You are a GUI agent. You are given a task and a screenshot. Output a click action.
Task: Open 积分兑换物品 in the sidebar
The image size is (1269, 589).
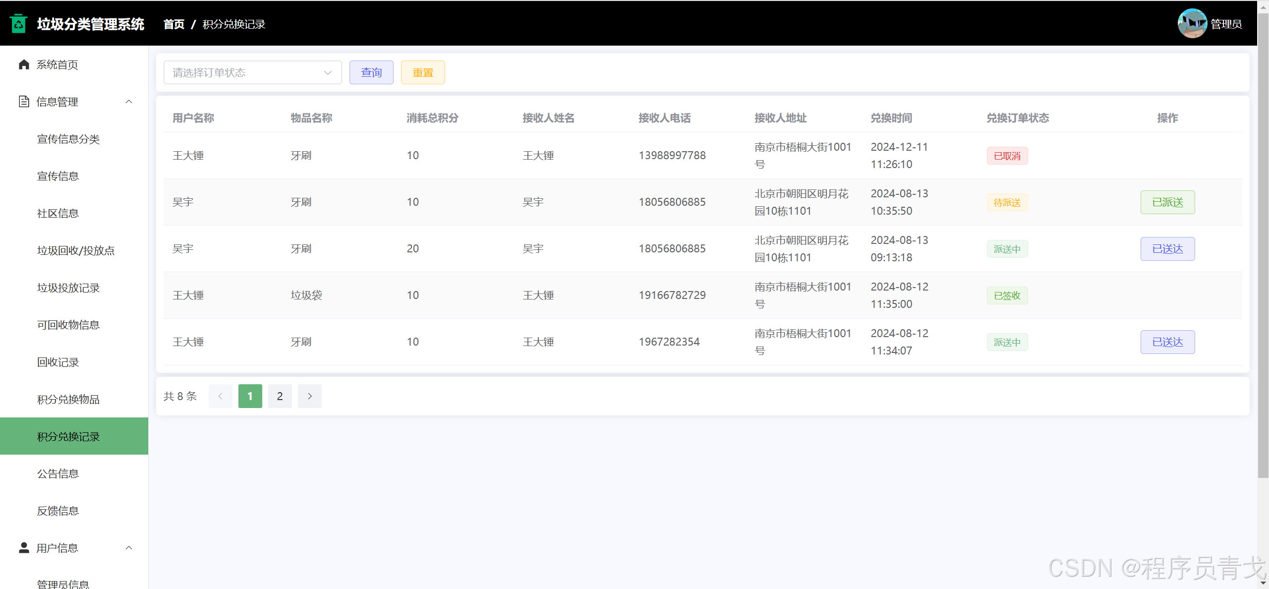(x=68, y=399)
